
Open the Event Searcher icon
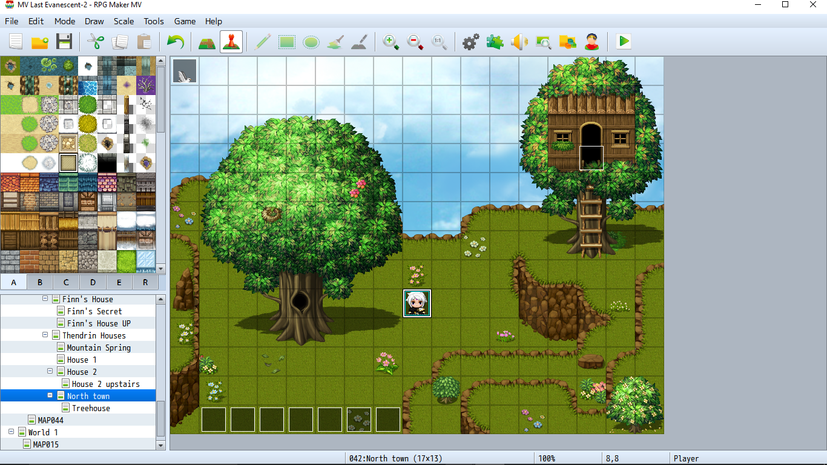(x=544, y=42)
